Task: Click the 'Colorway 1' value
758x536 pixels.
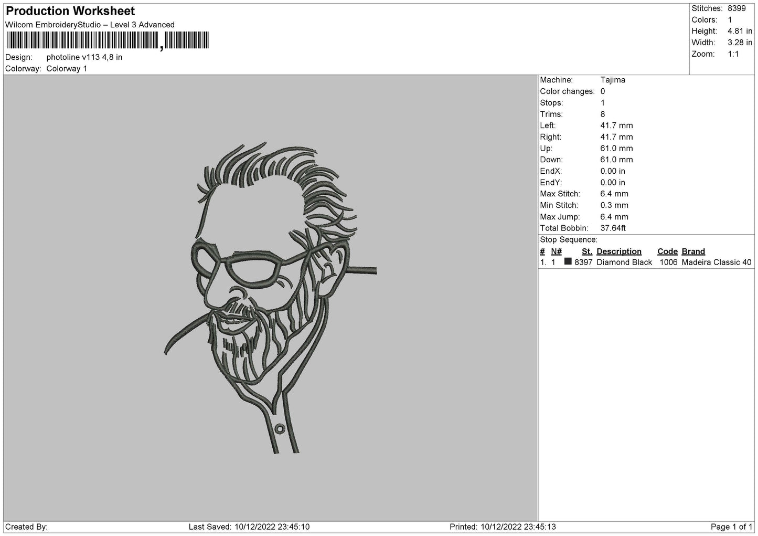Action: pyautogui.click(x=67, y=69)
